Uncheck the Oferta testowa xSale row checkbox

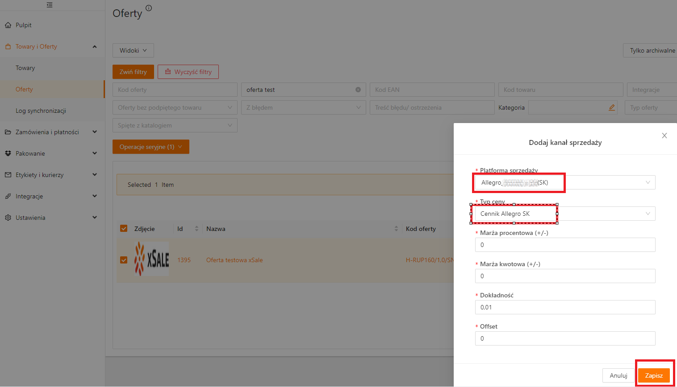coord(124,260)
